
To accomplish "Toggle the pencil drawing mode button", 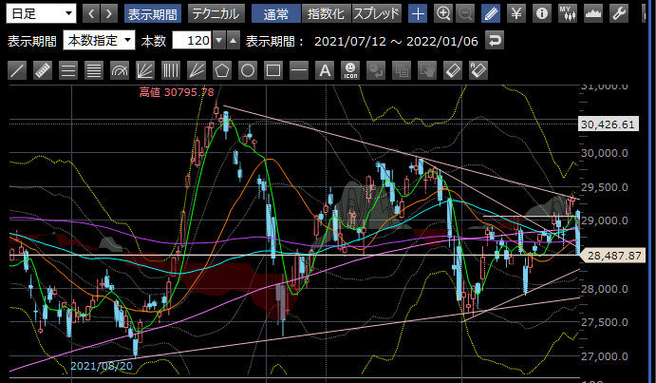I will [x=490, y=13].
